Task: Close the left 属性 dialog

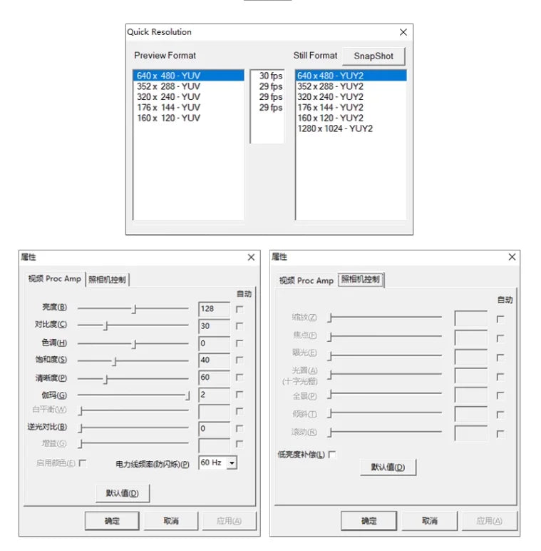Action: coord(251,258)
